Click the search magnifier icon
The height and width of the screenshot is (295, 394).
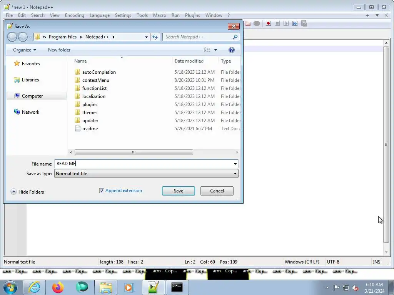pos(235,37)
